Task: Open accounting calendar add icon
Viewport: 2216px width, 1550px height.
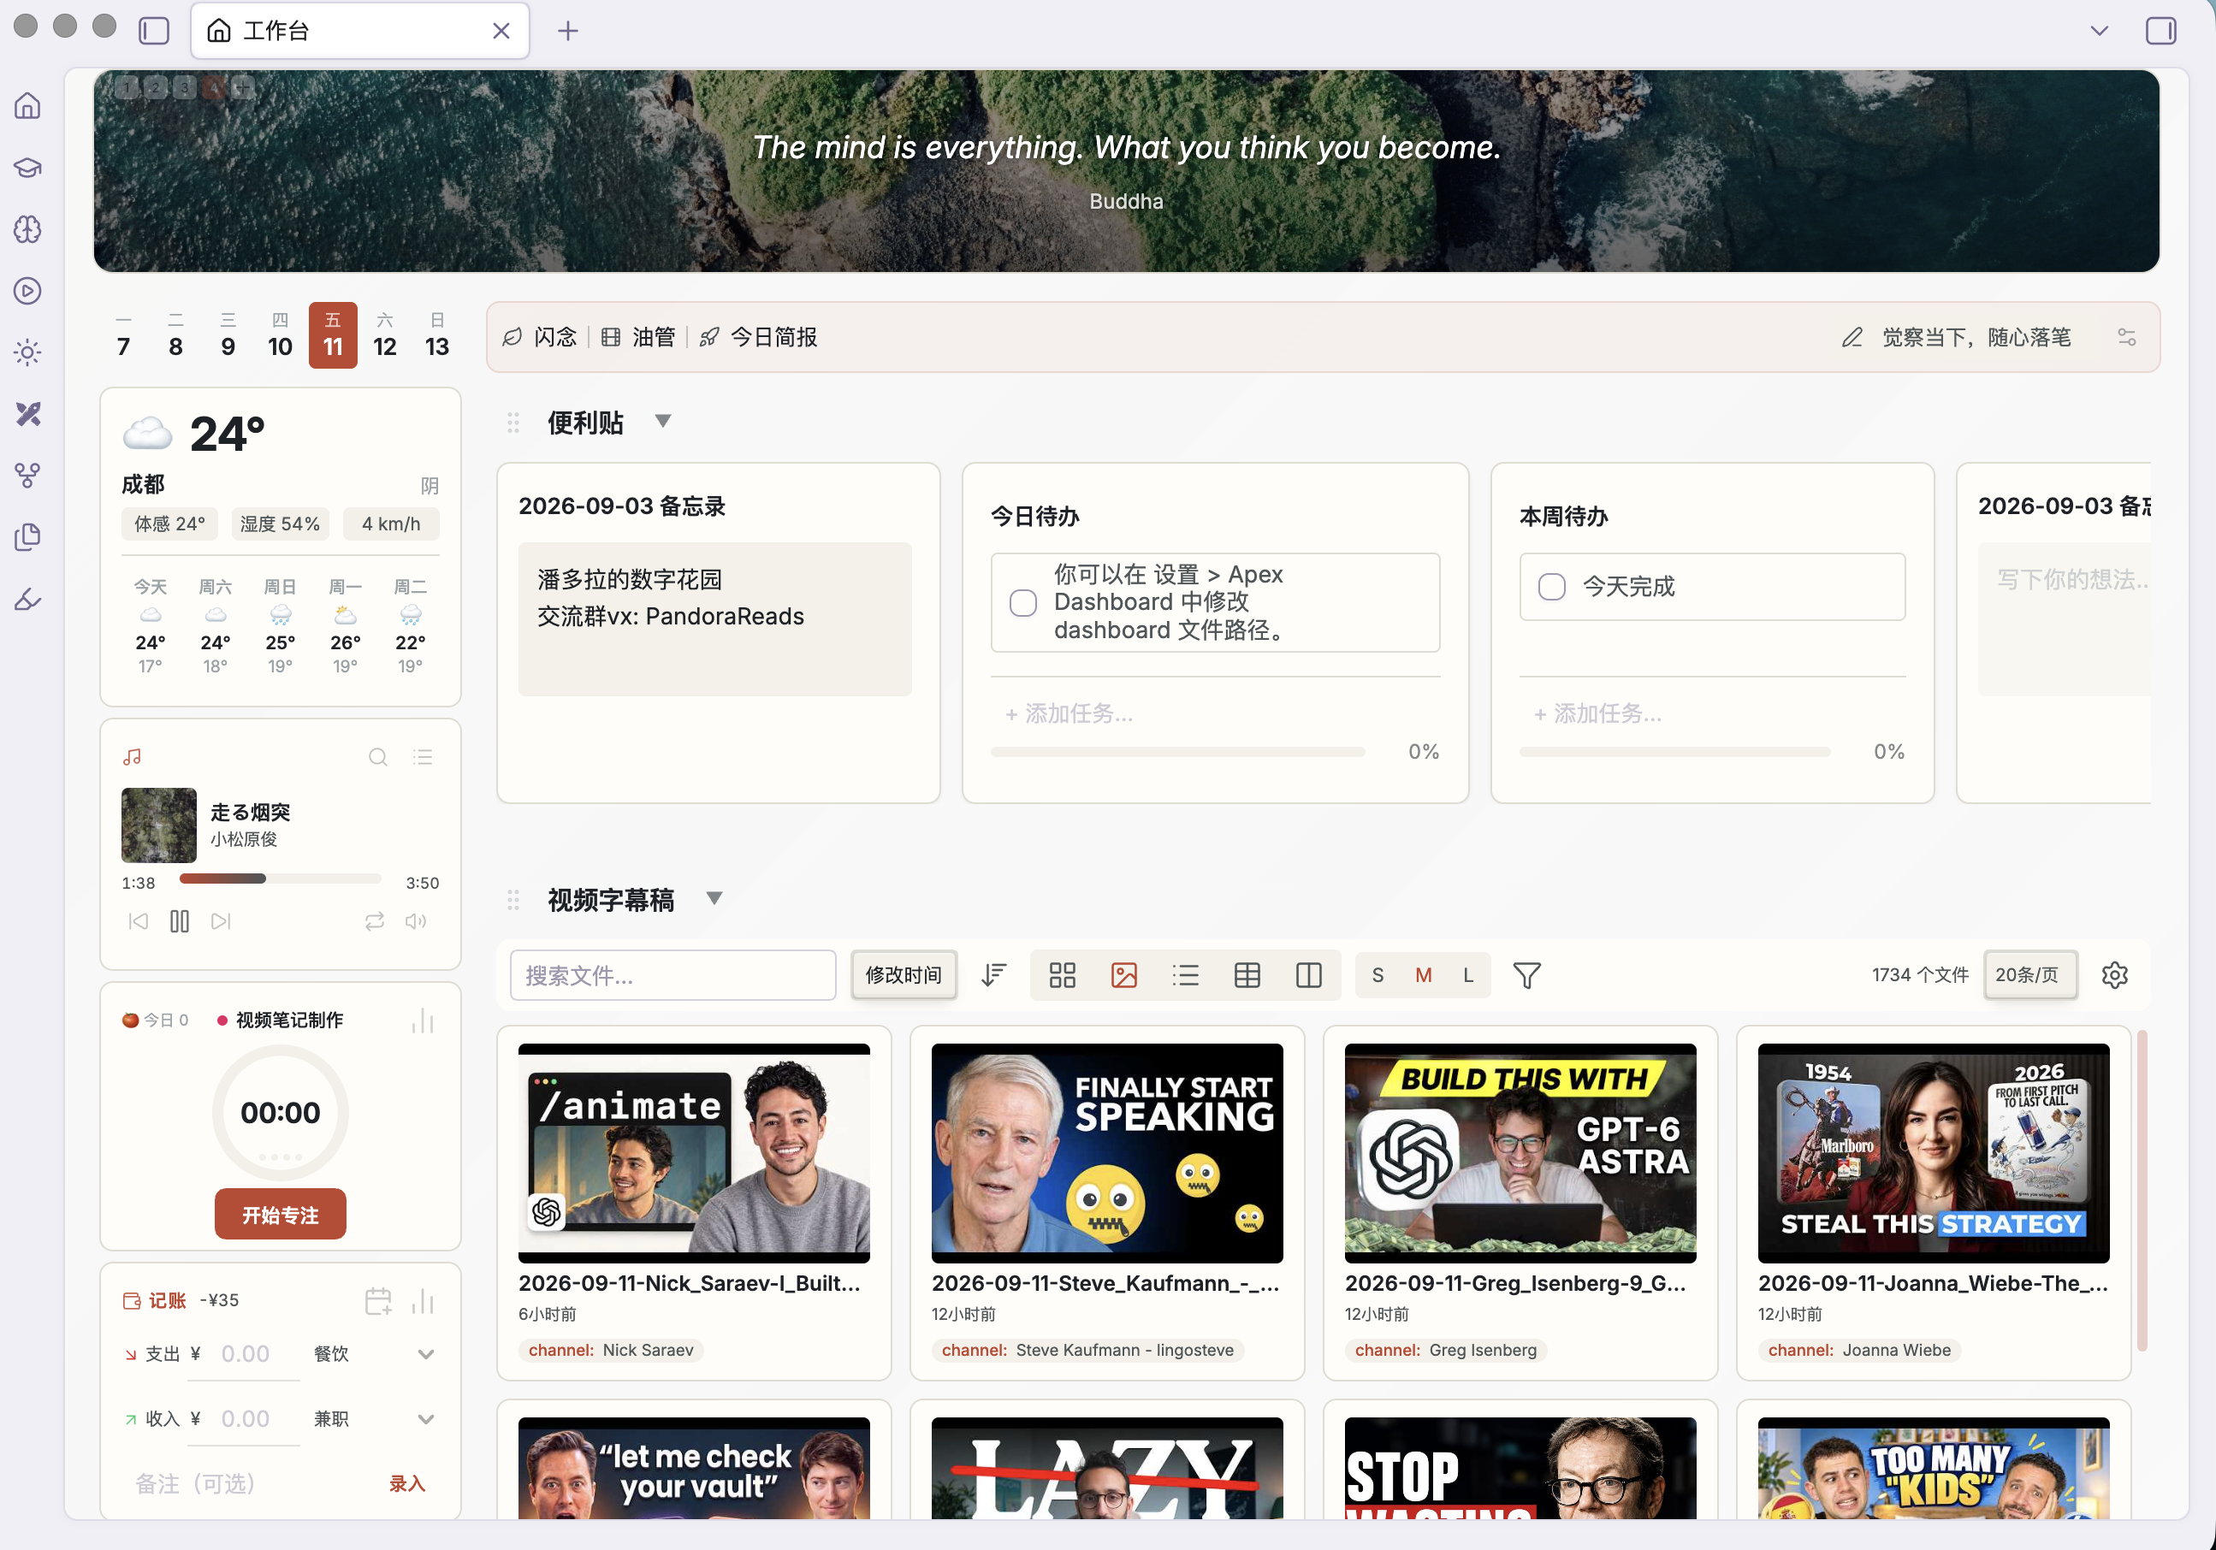Action: click(378, 1301)
